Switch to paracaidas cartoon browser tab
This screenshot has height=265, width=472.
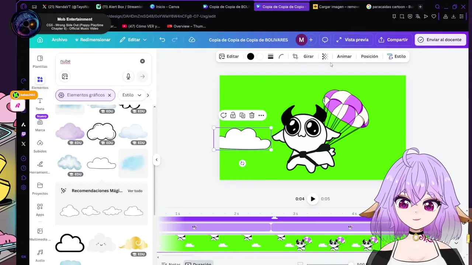click(x=391, y=7)
